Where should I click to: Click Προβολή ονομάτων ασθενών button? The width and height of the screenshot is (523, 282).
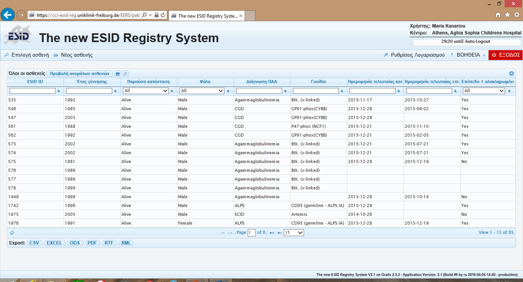(x=80, y=73)
